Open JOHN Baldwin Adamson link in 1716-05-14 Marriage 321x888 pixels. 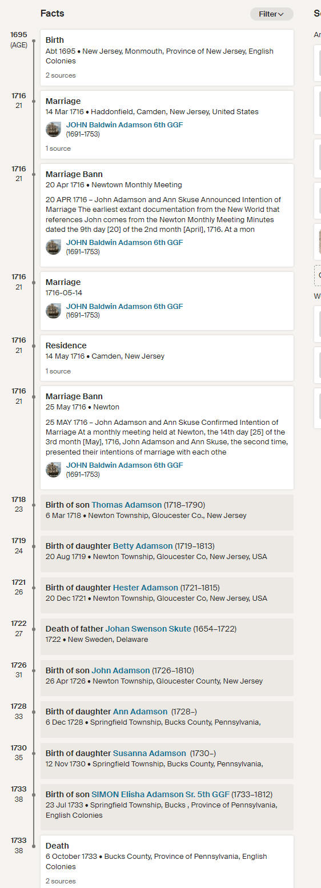click(x=125, y=307)
